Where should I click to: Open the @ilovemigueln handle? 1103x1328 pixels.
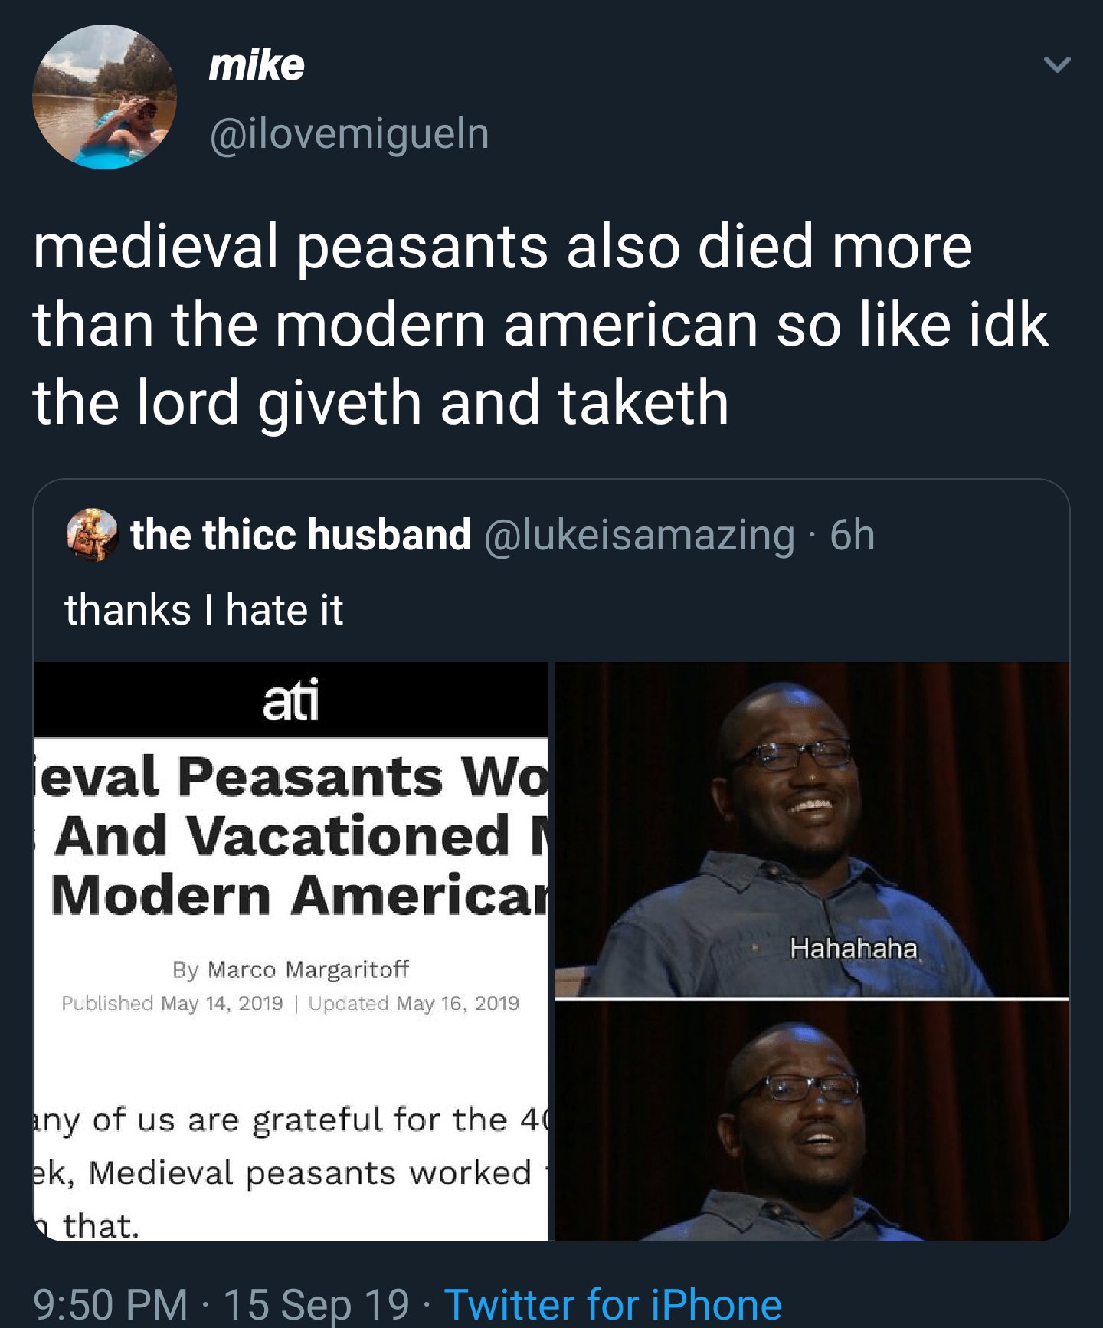(349, 134)
